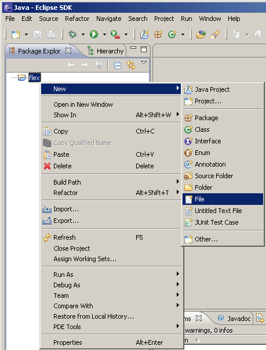Click the Forward arrow in Package Explorer
This screenshot has width=266, height=350.
(x=85, y=65)
